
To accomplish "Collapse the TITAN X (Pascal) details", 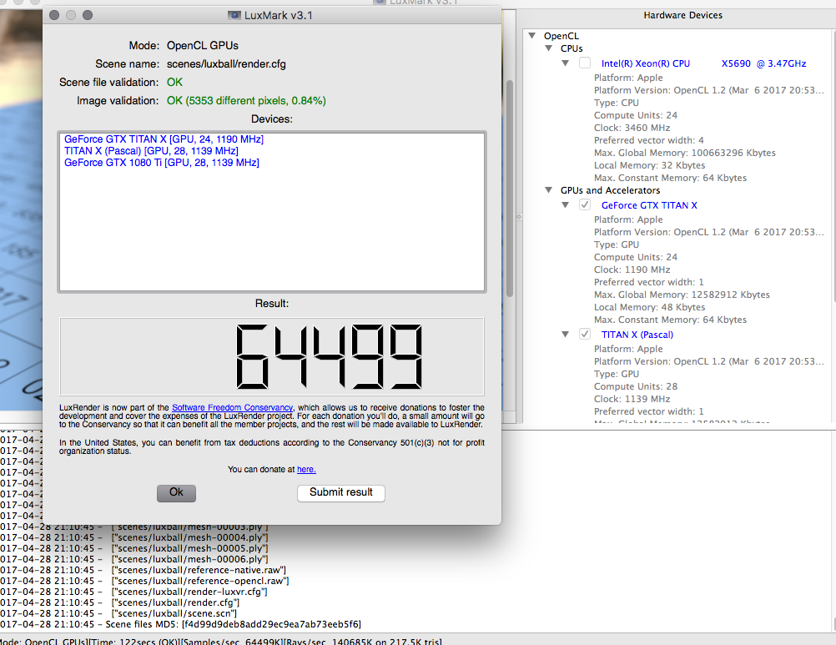I will tap(565, 335).
